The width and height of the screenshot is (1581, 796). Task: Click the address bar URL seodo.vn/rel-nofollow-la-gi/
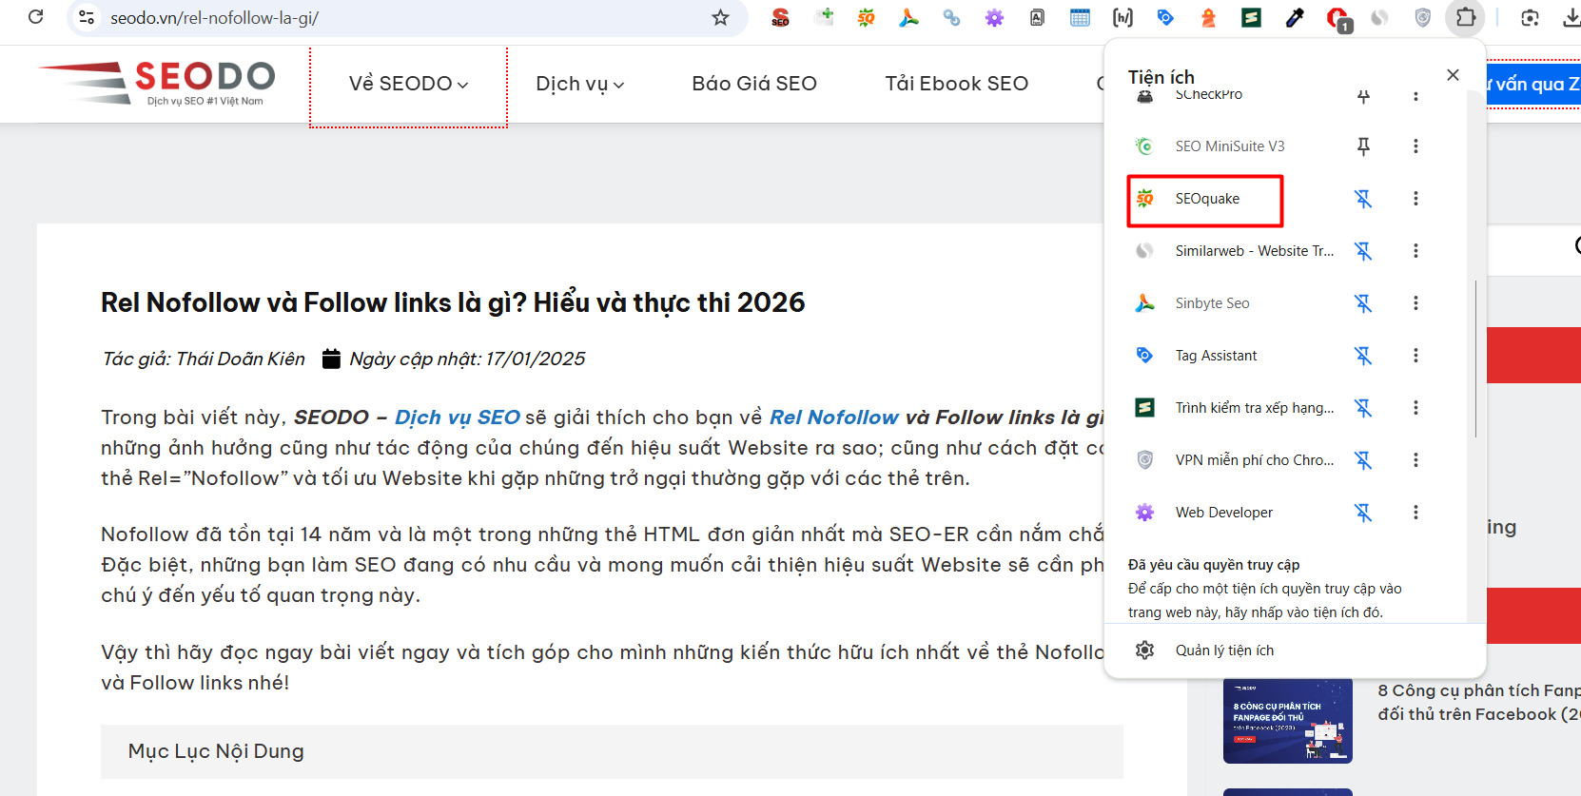214,18
